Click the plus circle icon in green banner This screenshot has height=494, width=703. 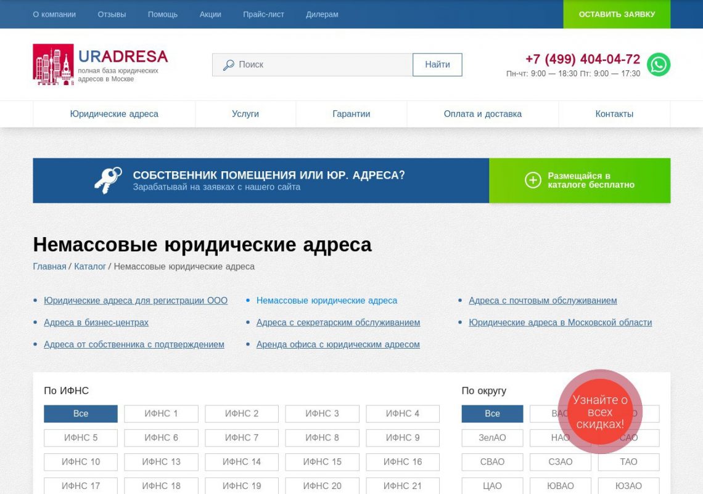pos(532,180)
